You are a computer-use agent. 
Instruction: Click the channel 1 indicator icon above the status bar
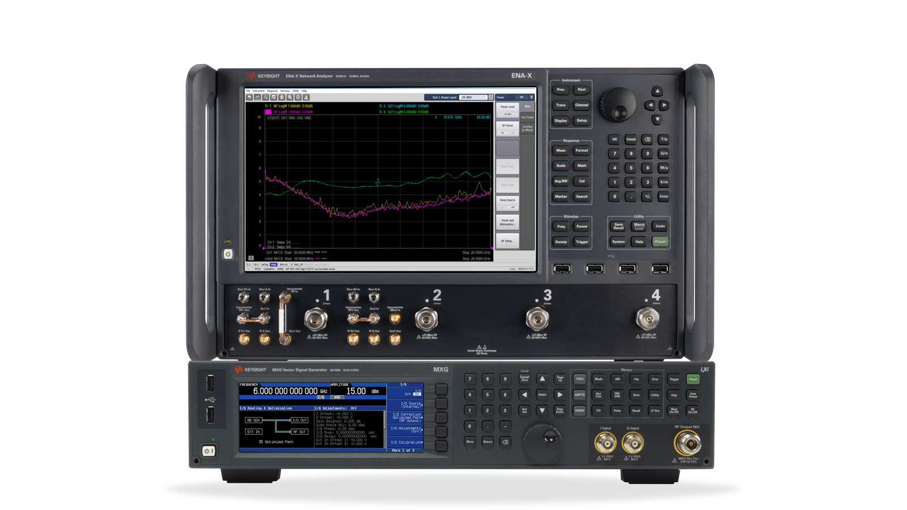click(x=251, y=257)
